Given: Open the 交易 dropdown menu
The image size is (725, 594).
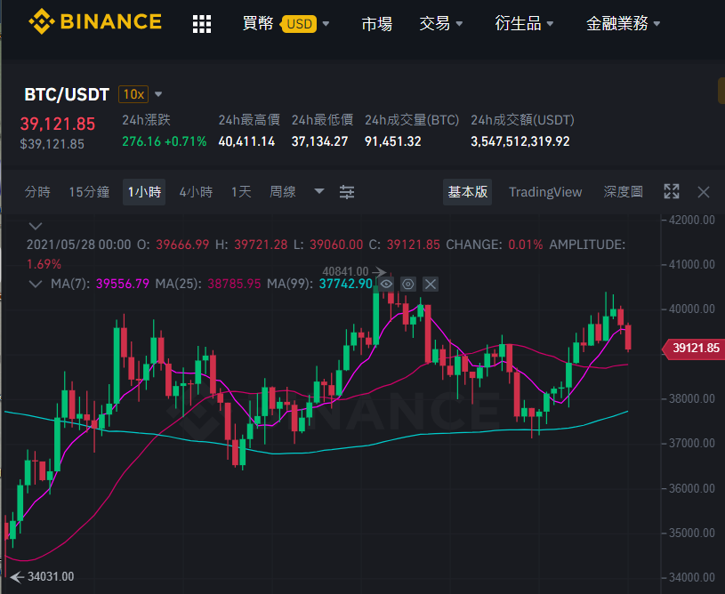Looking at the screenshot, I should [x=440, y=24].
